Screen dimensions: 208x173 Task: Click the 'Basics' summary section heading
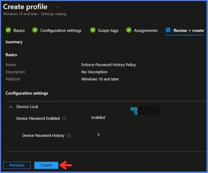click(11, 55)
